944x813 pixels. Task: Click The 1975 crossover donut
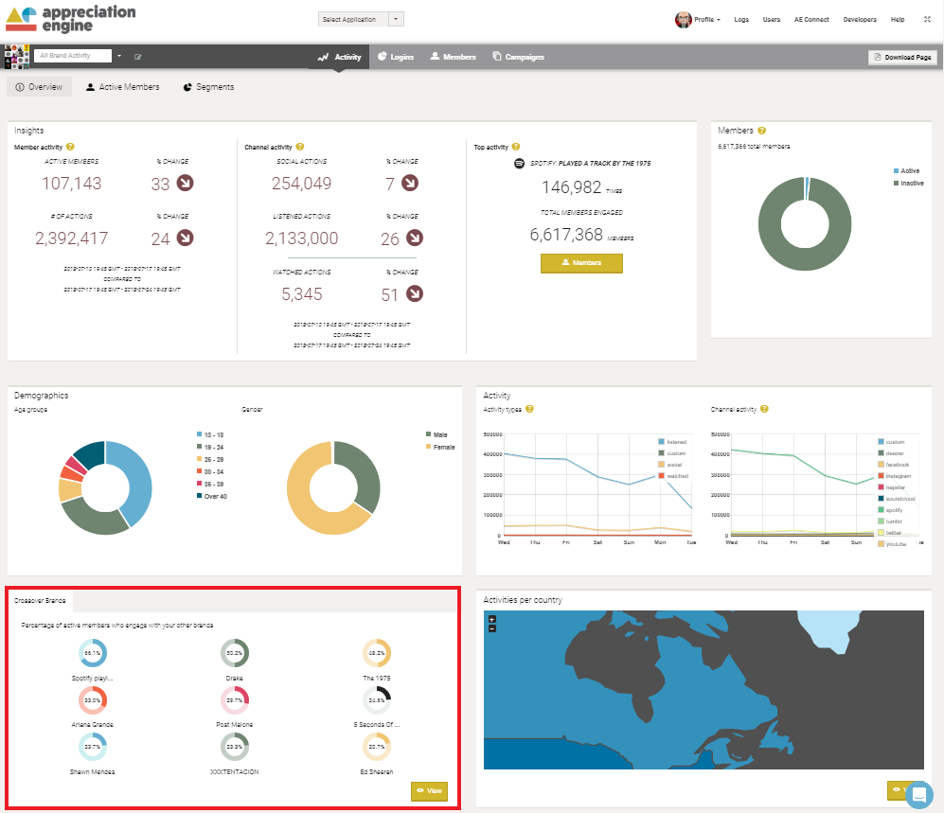point(377,653)
